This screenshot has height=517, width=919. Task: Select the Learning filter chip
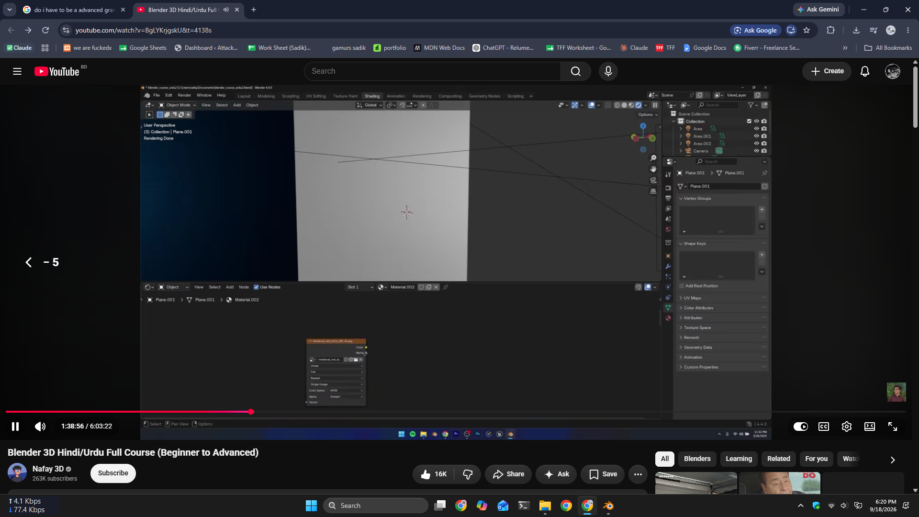pyautogui.click(x=739, y=459)
